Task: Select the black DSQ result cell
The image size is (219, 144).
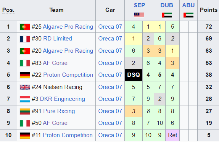Action: (134, 75)
